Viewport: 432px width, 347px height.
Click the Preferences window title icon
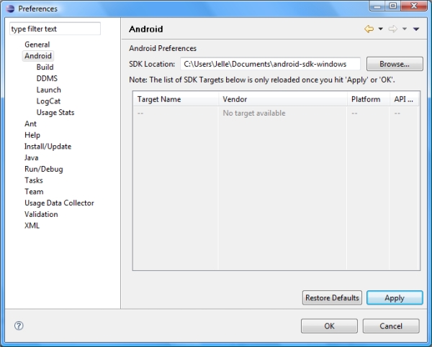9,9
